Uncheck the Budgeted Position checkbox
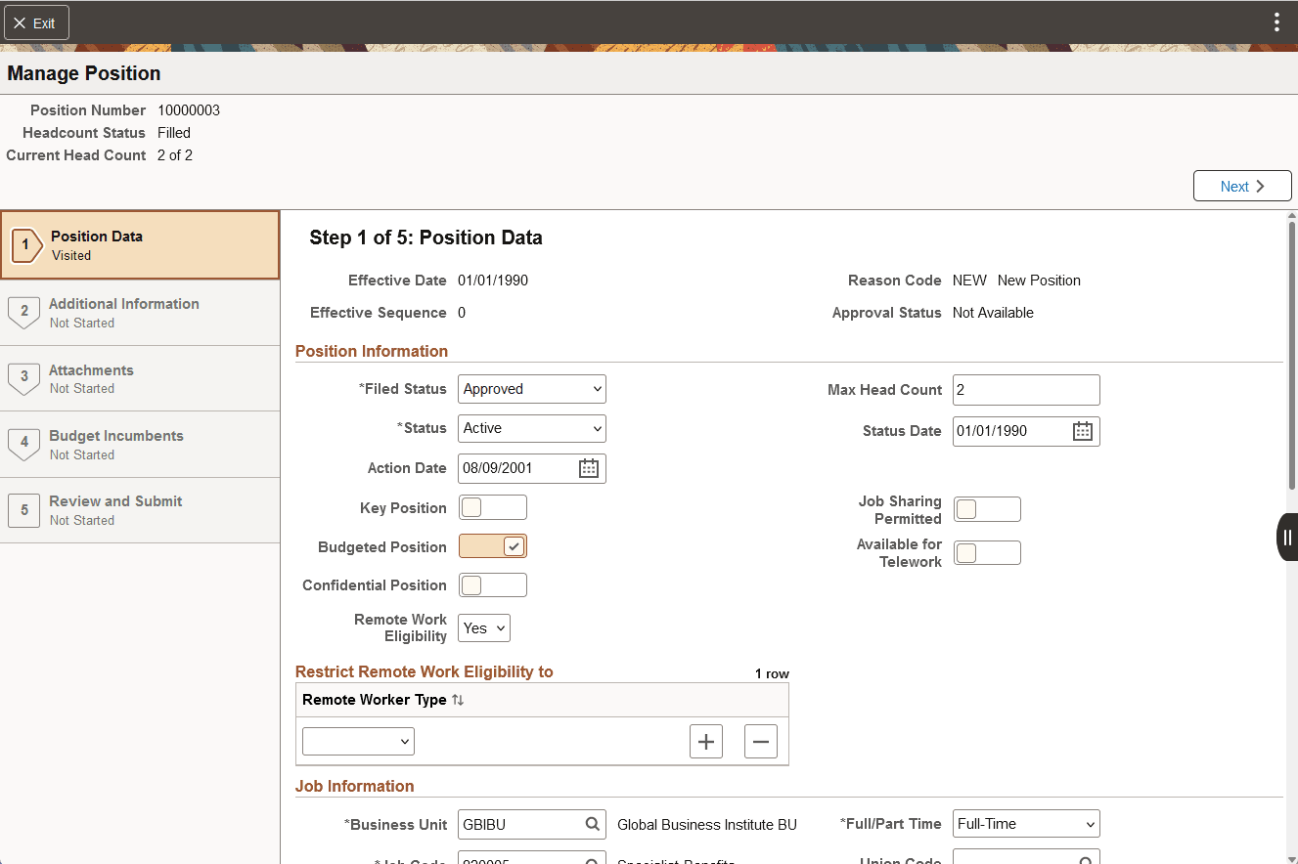 coord(492,546)
